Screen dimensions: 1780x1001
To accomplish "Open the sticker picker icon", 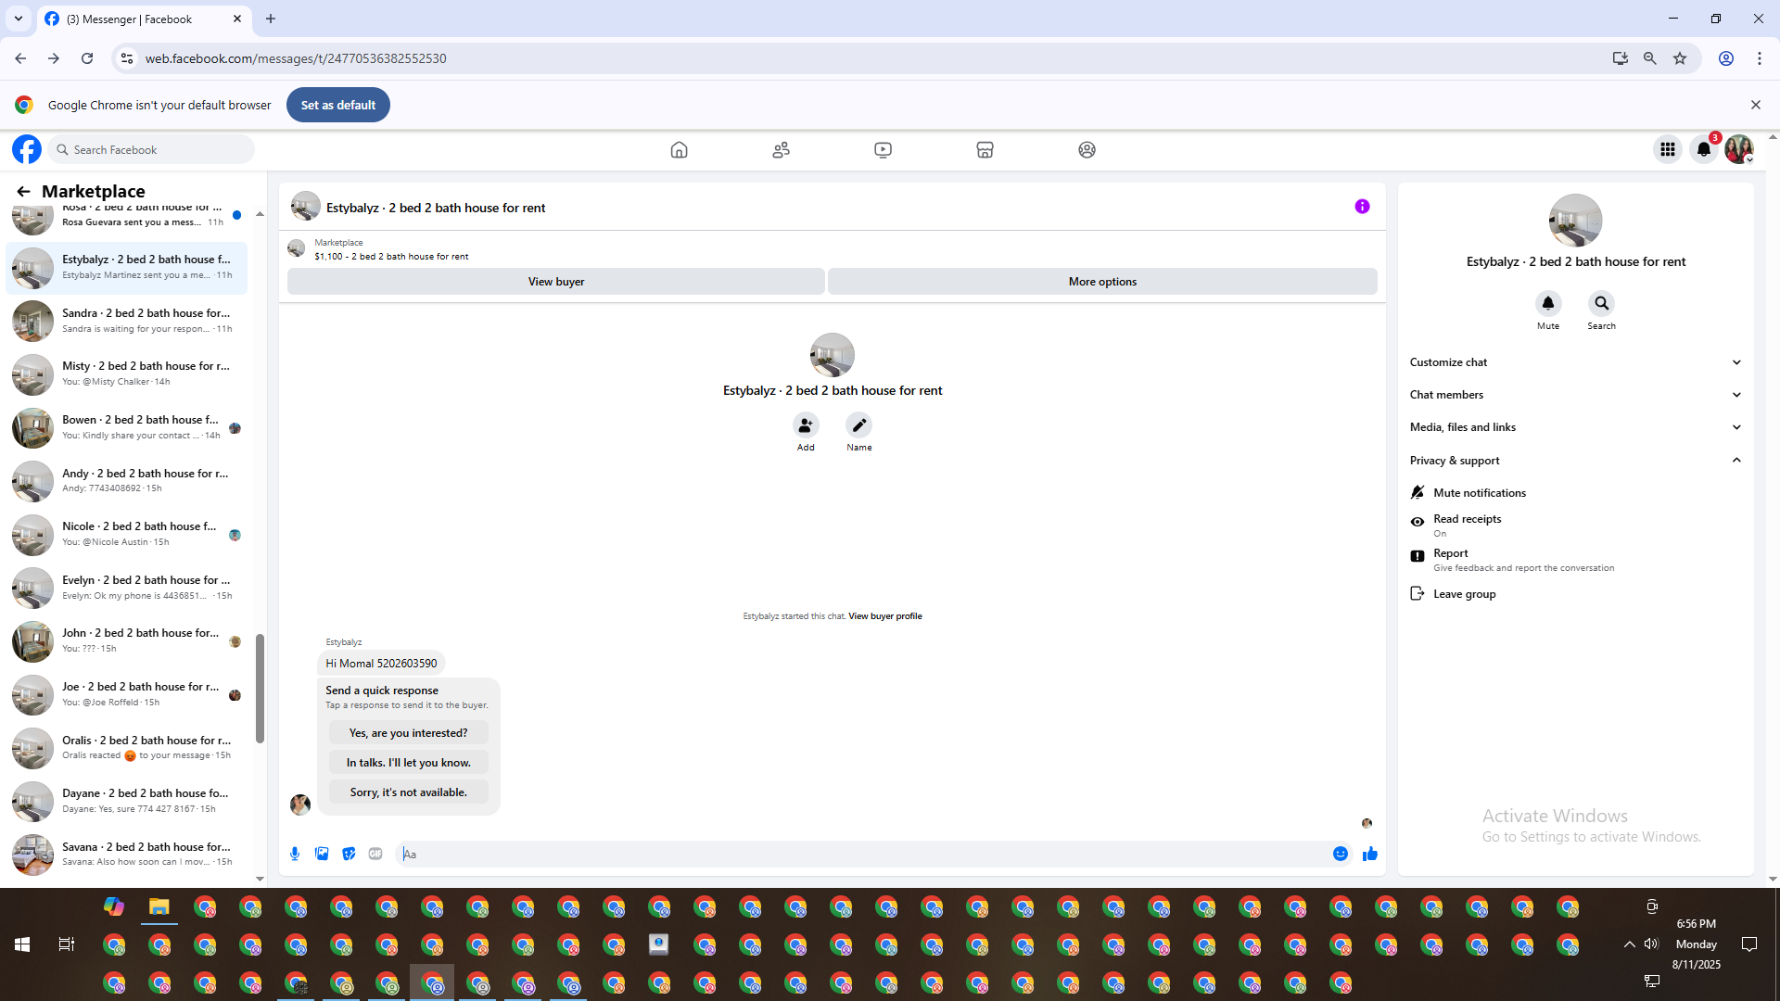I will 349,854.
